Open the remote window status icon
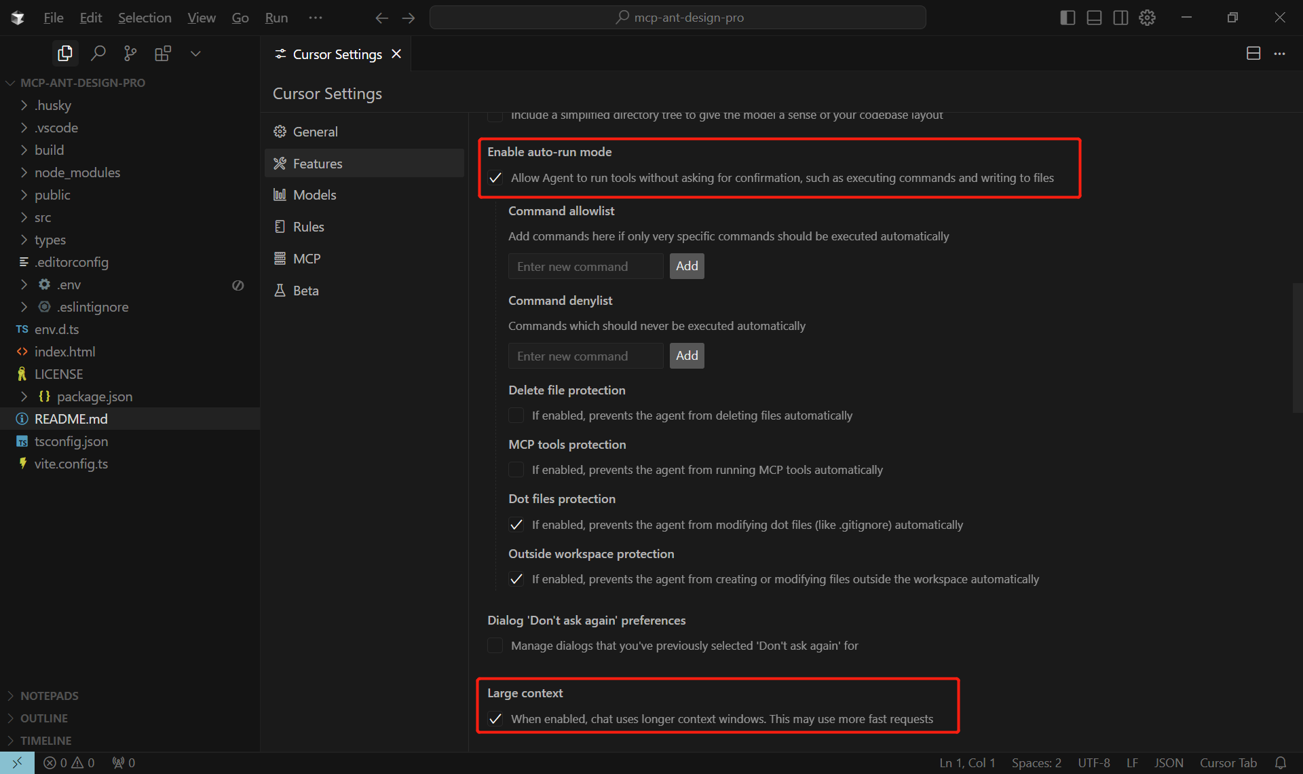This screenshot has height=774, width=1303. point(17,762)
